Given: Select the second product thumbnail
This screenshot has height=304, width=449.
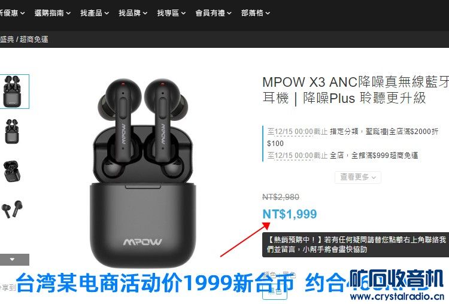Looking at the screenshot, I should [12, 132].
